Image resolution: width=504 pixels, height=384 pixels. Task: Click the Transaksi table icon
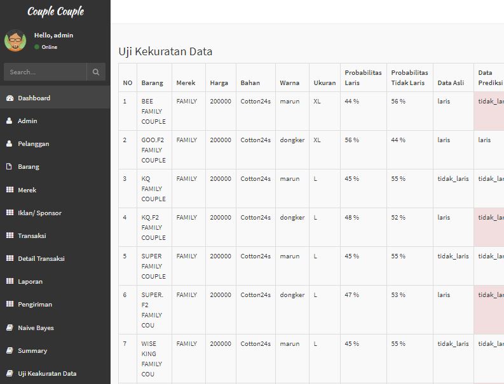point(10,235)
